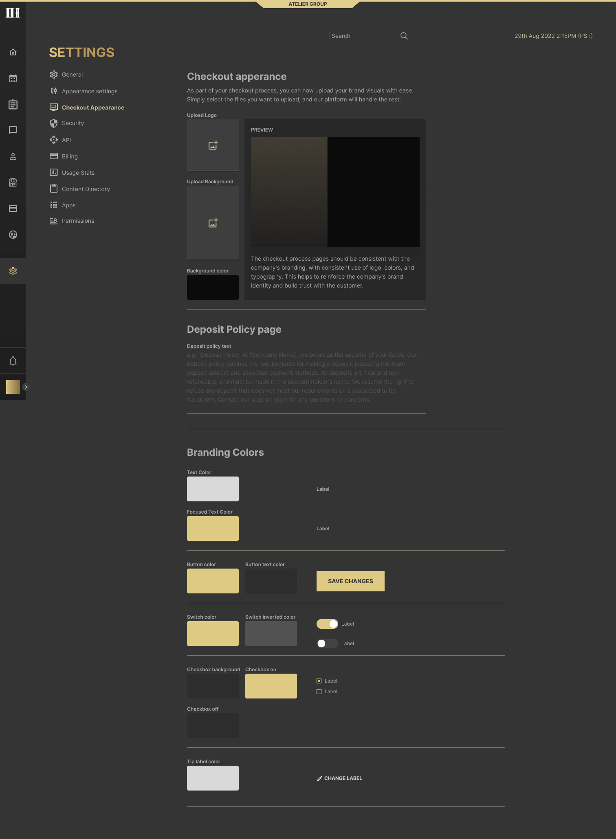
Task: Click the gold settings gear in the sidebar
Action: 13,271
